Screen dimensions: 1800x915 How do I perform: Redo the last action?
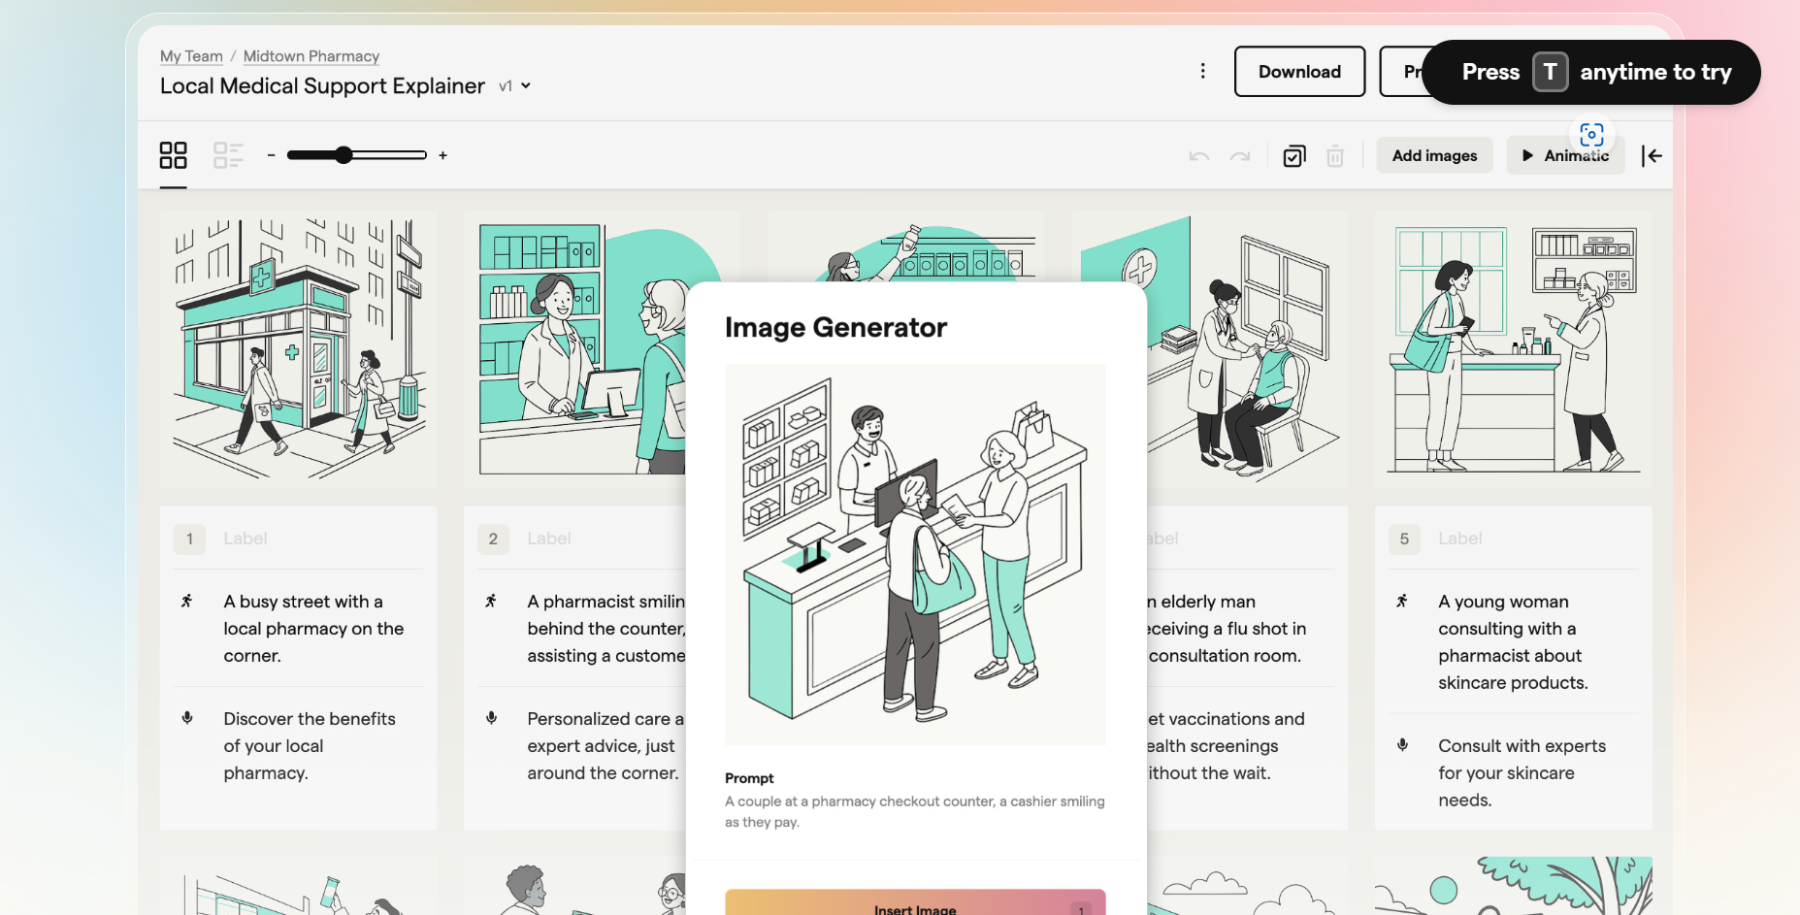click(x=1240, y=156)
